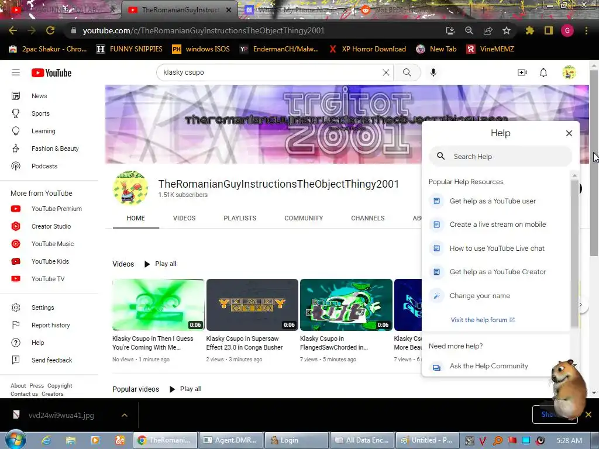Switch to Untitled Paint taskbar window

(426, 440)
